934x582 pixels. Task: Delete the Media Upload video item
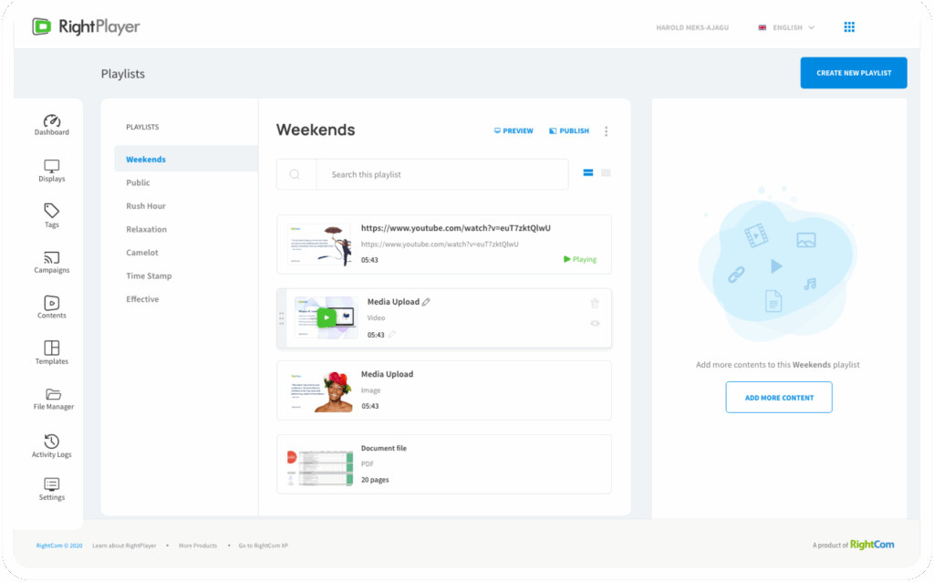(x=595, y=303)
